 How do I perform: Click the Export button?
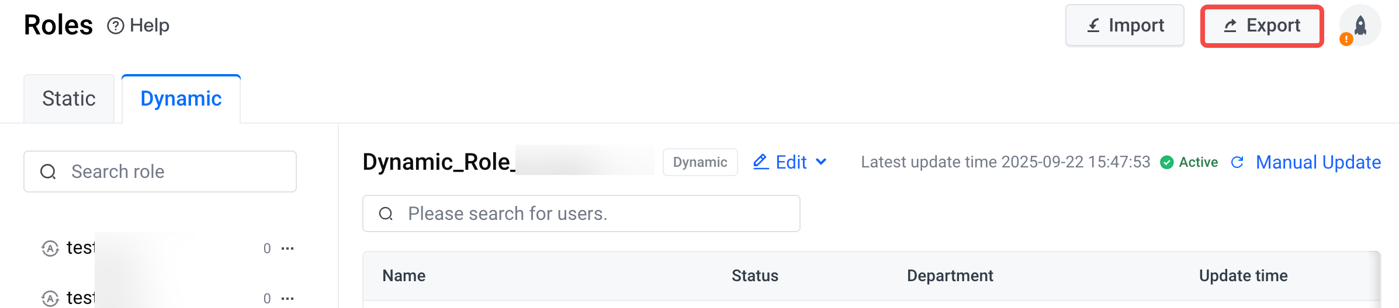pyautogui.click(x=1262, y=26)
